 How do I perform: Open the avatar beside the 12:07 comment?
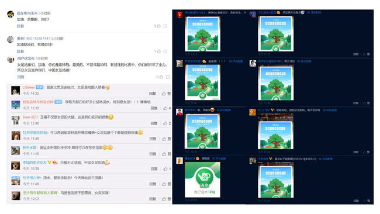pyautogui.click(x=16, y=195)
